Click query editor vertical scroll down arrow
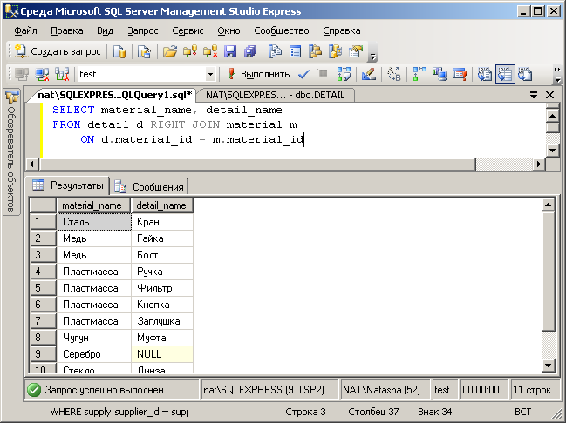The height and width of the screenshot is (423, 566). tap(553, 151)
